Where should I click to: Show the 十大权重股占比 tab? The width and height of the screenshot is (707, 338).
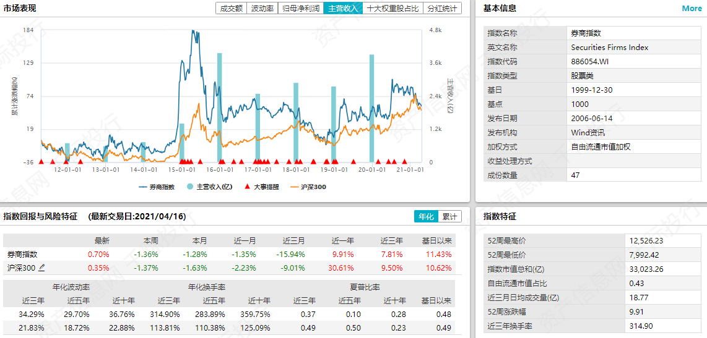point(393,9)
